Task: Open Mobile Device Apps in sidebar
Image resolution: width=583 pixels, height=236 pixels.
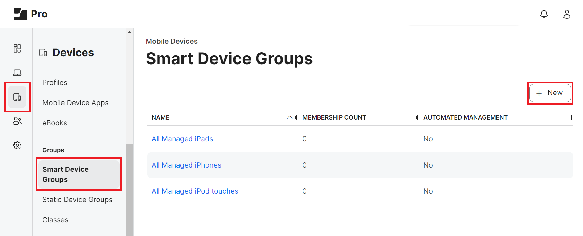Action: 75,103
